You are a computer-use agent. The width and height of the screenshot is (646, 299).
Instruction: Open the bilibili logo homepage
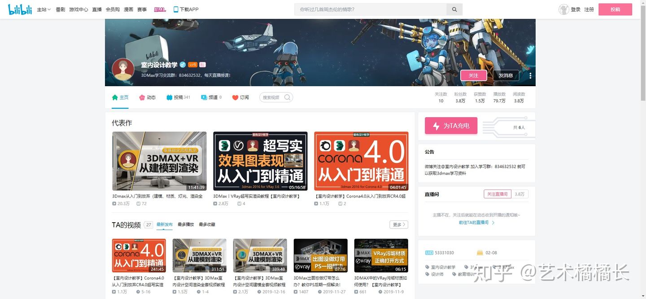click(20, 9)
